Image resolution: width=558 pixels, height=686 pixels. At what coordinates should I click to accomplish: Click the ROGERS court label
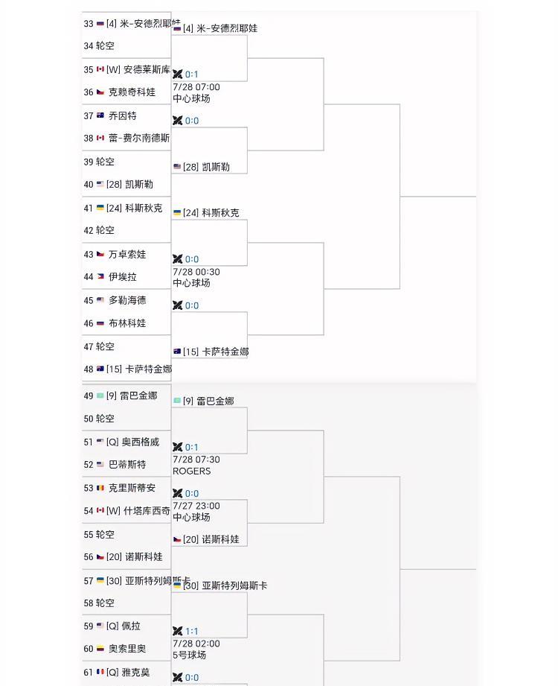coord(192,471)
